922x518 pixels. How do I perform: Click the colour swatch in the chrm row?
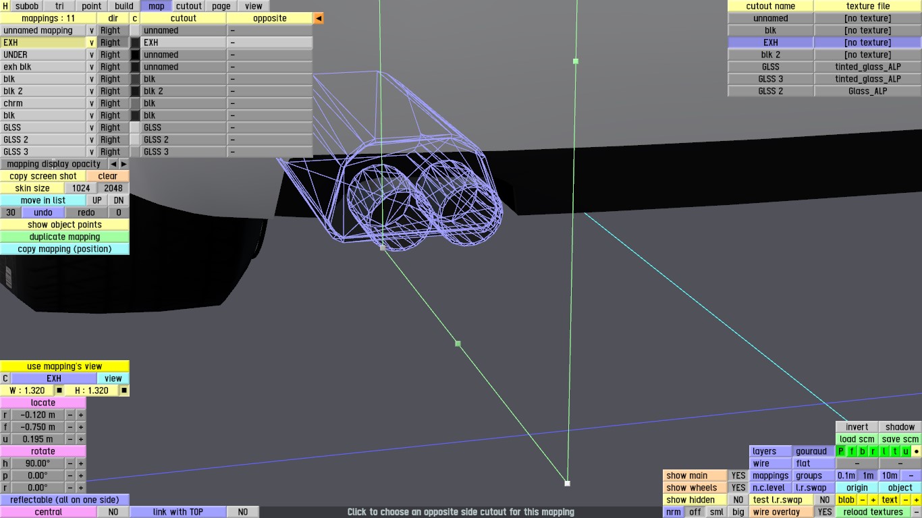click(135, 103)
